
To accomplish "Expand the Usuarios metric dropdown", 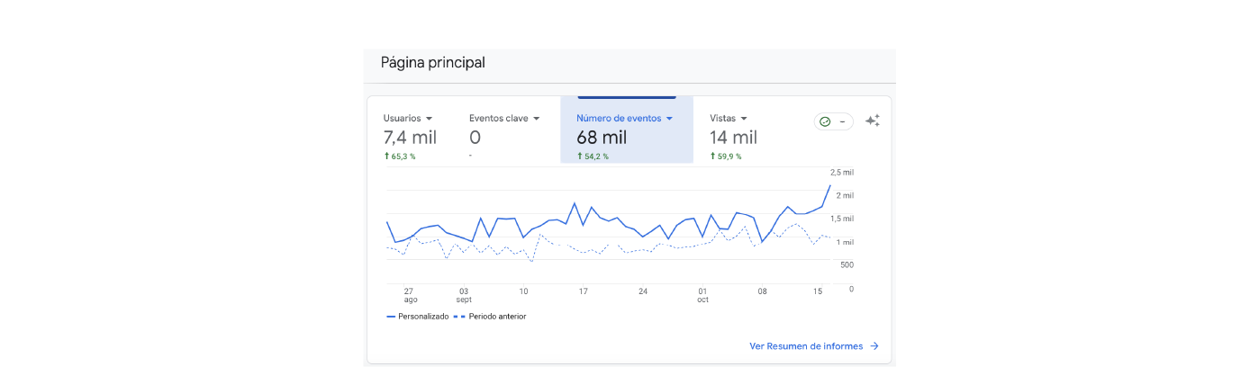I will click(430, 119).
